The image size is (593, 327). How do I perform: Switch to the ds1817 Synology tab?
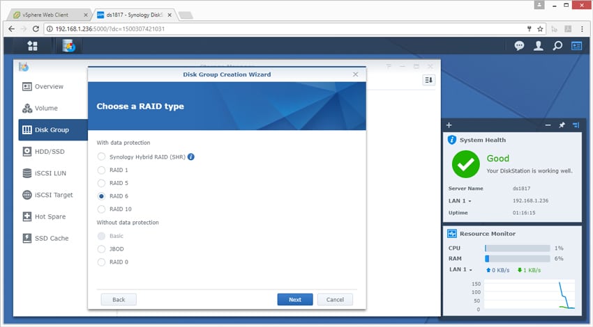134,15
